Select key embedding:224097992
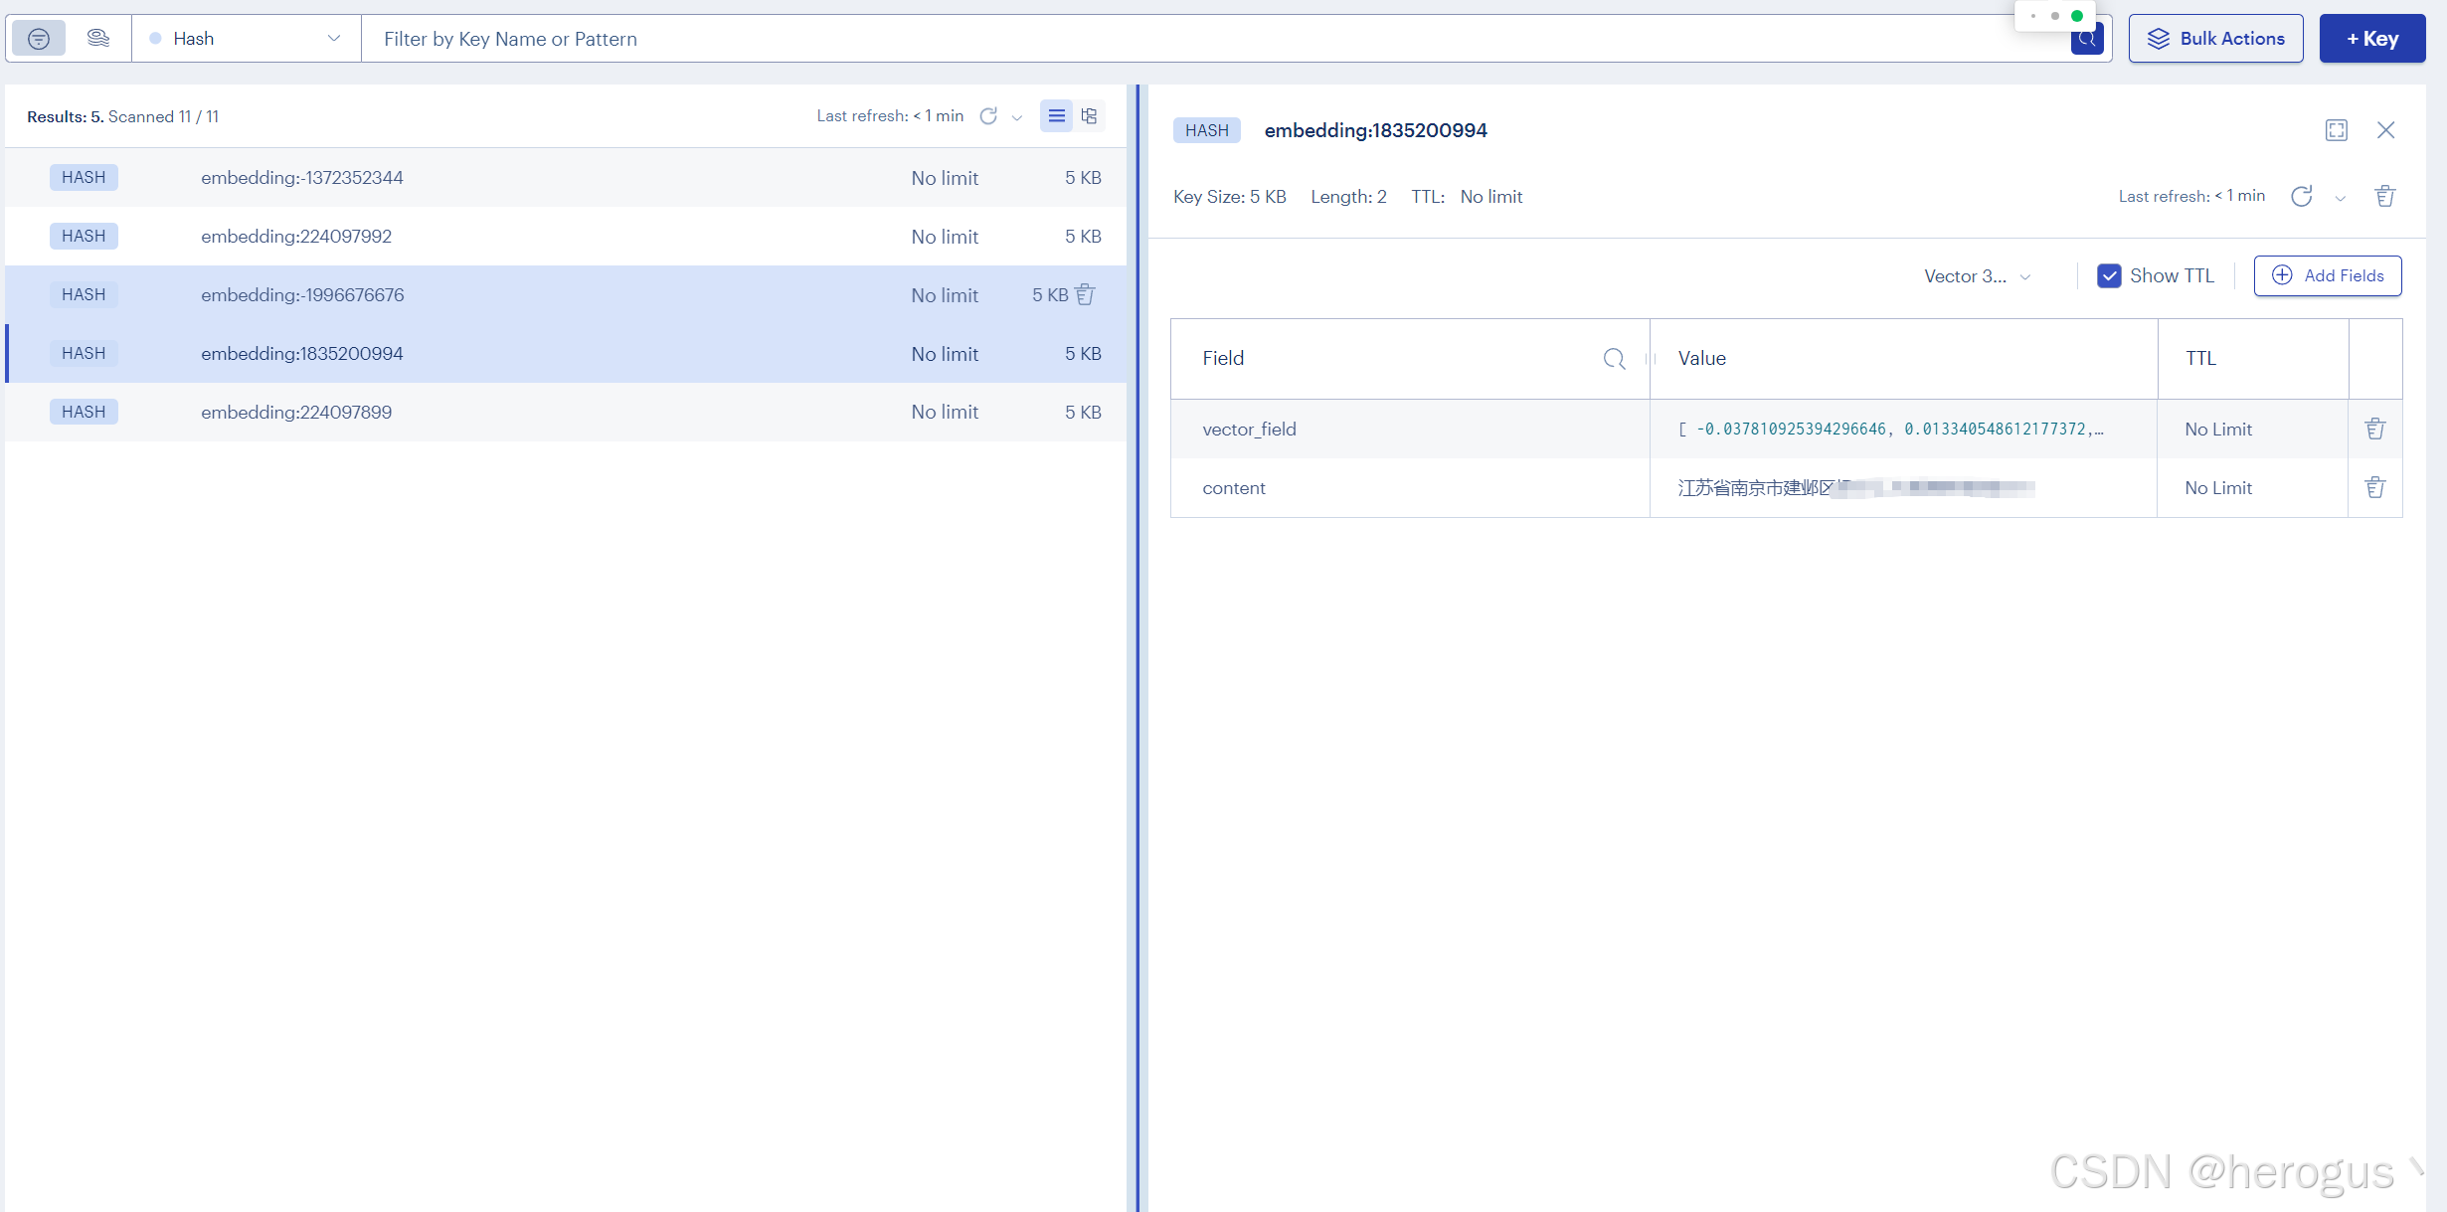 pyautogui.click(x=566, y=237)
